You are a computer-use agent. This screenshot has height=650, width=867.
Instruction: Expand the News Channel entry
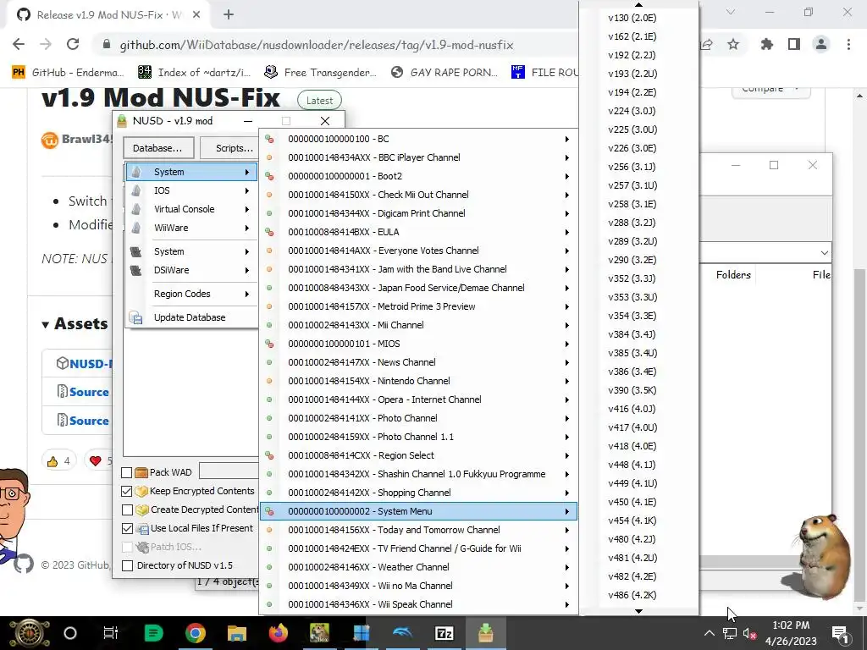pos(418,362)
